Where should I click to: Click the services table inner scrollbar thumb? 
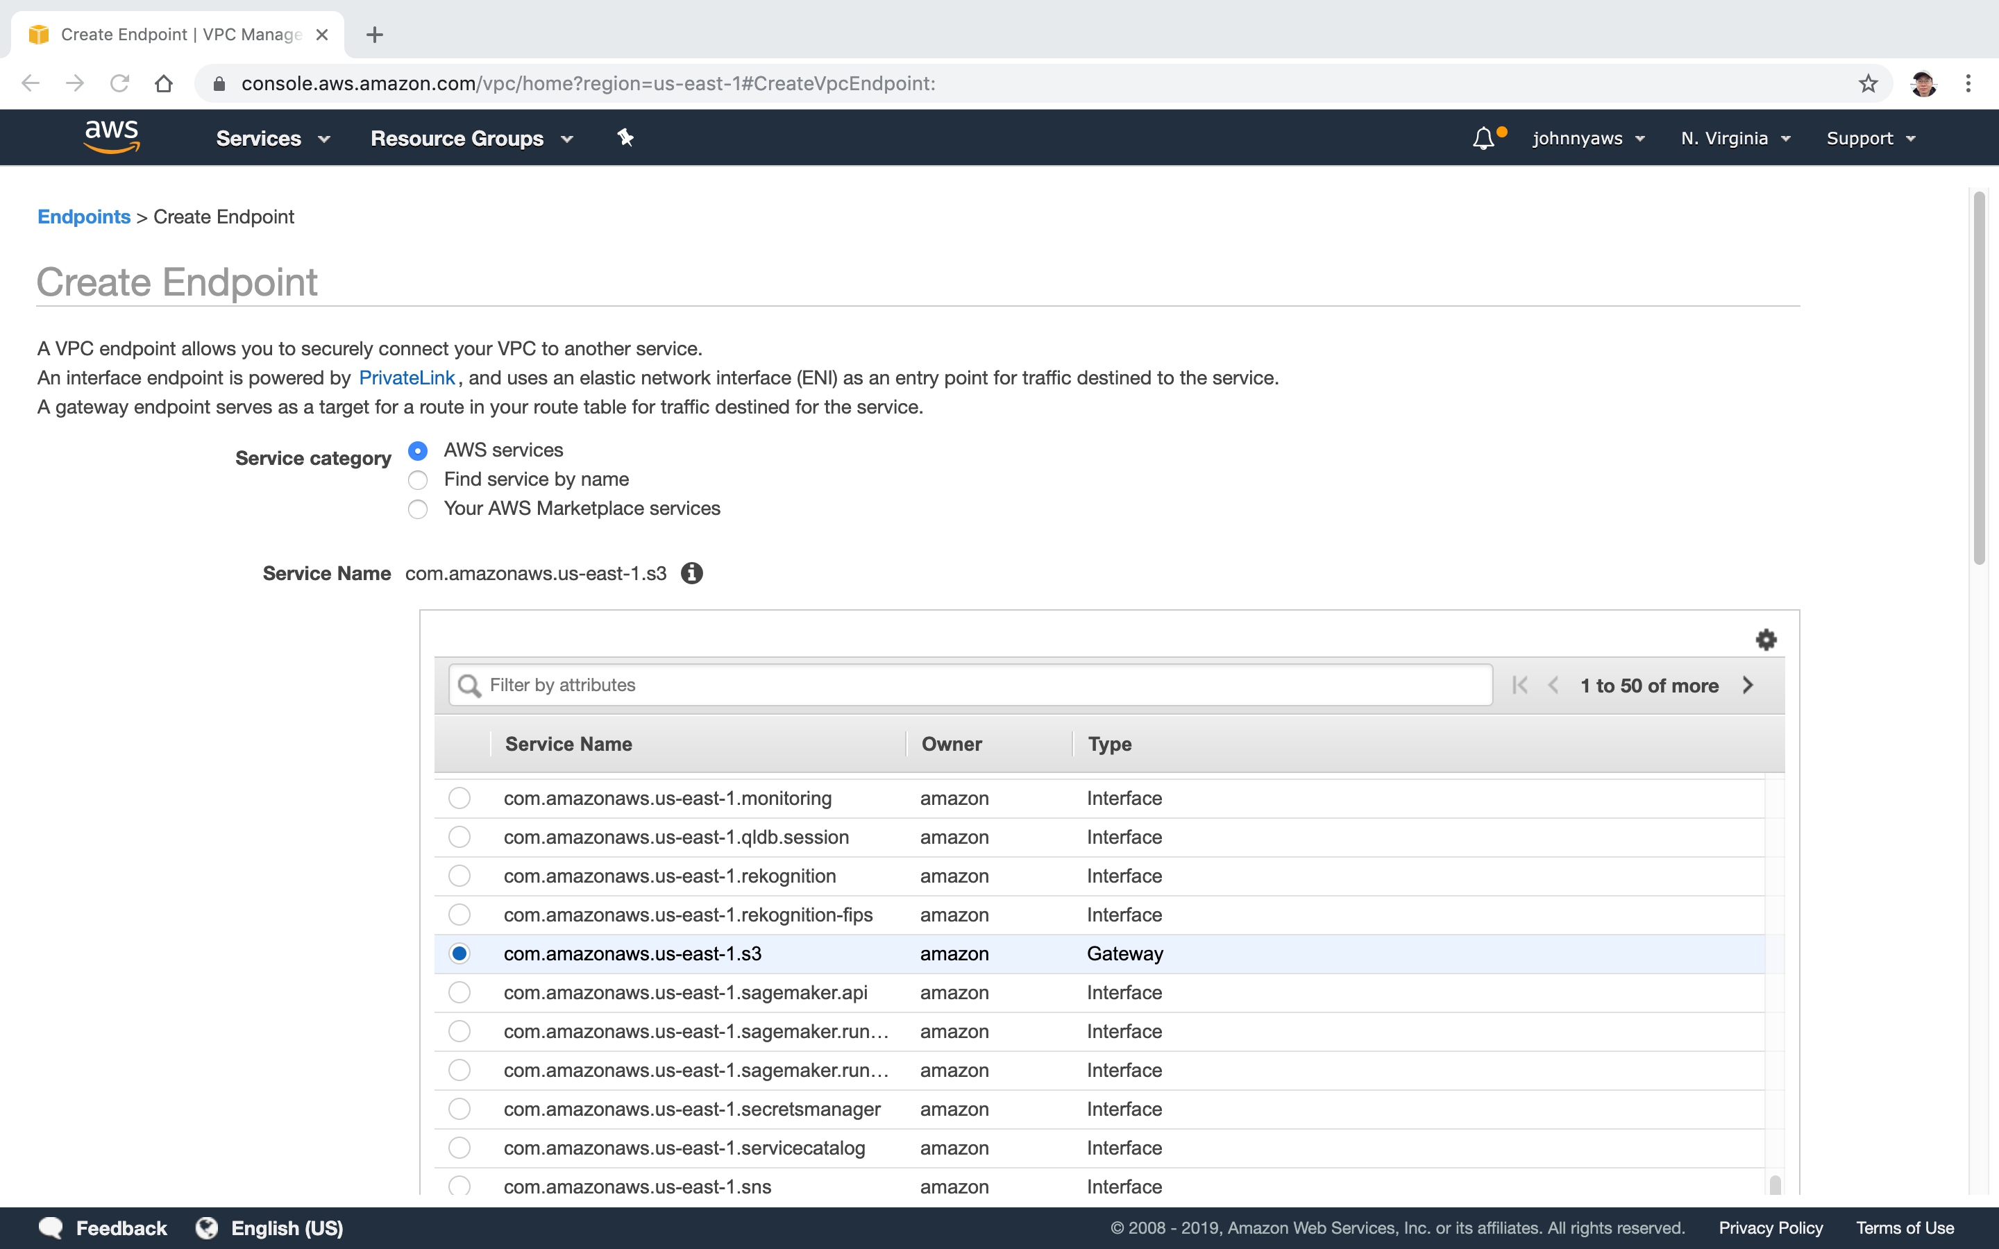[x=1775, y=1184]
